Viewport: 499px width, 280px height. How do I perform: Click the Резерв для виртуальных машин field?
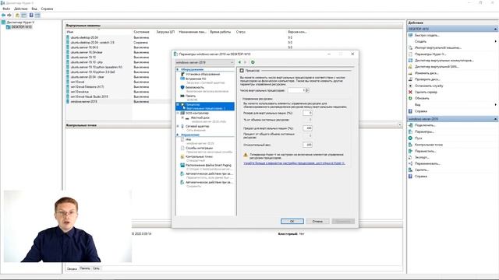[x=307, y=113]
